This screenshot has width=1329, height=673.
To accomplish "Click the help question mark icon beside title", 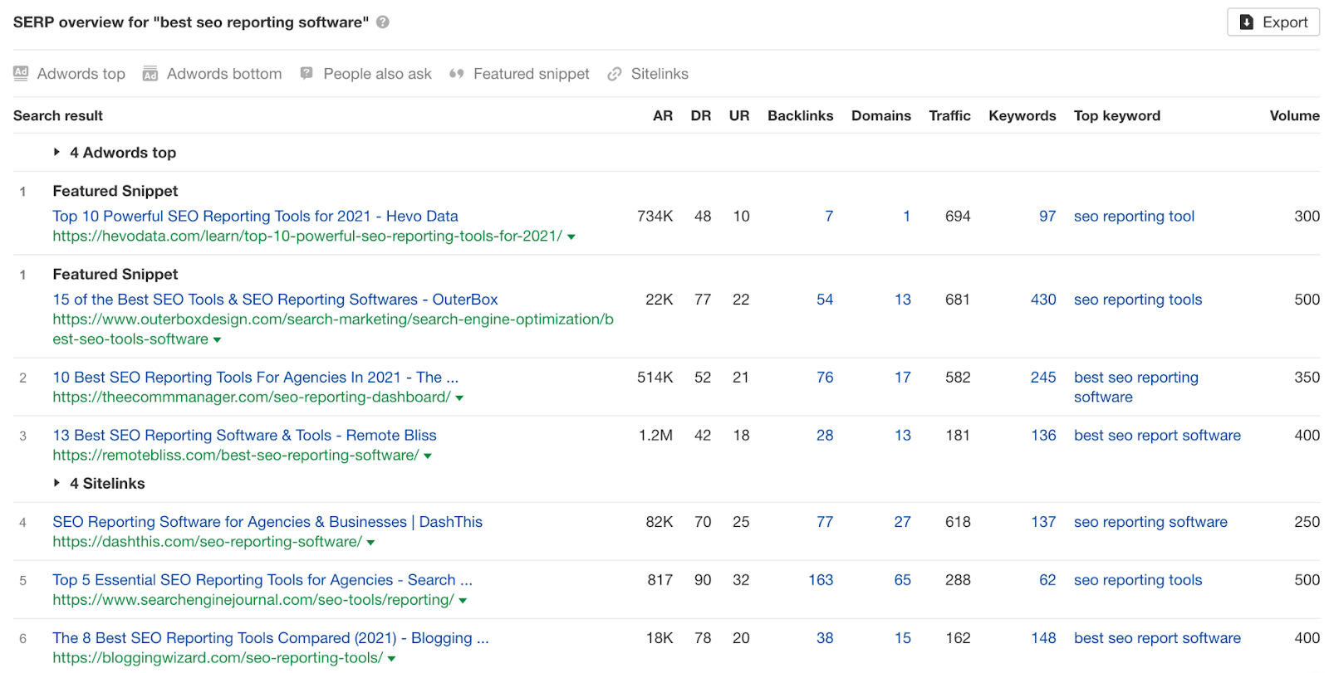I will point(383,22).
